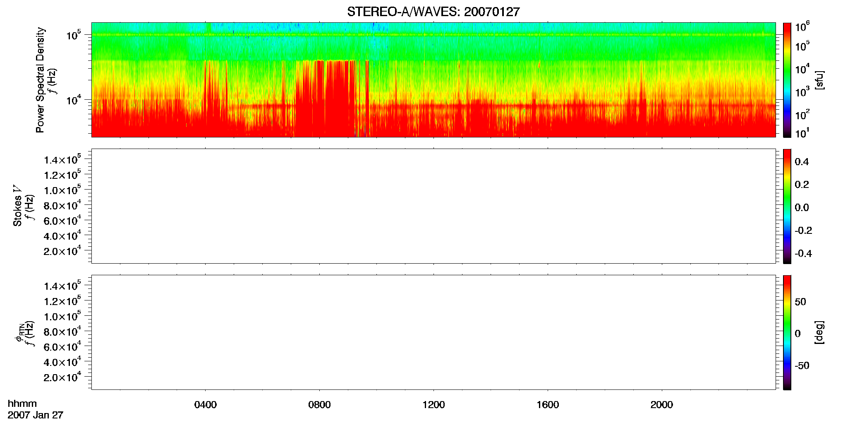Click the Stokes V axis label
The image size is (867, 447).
pos(18,206)
